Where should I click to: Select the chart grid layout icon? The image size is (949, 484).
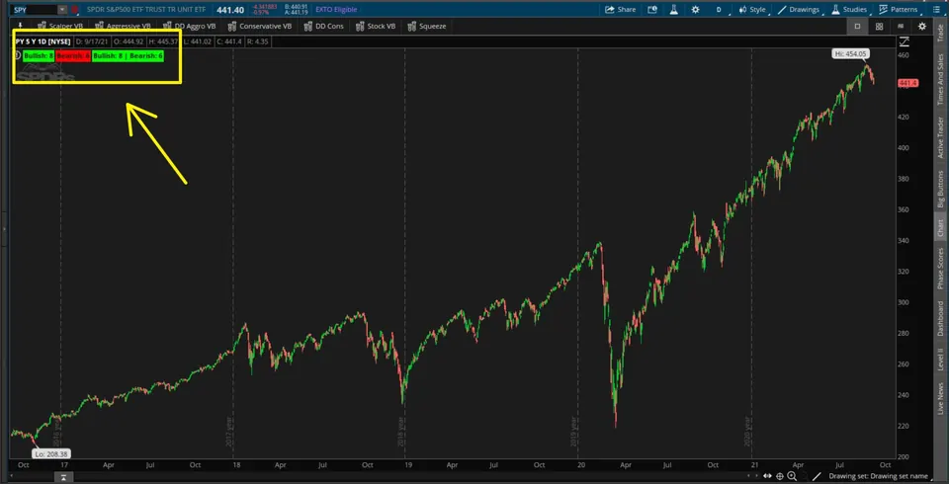tap(879, 26)
